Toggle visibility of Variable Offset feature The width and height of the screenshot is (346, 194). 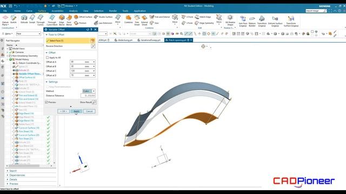click(x=14, y=74)
